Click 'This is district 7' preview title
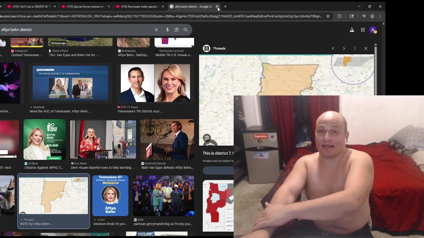Viewport: 424px width, 238px height. (218, 153)
